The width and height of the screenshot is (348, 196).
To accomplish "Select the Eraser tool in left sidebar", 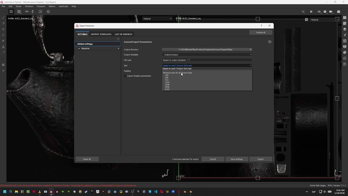I will [x=3, y=23].
